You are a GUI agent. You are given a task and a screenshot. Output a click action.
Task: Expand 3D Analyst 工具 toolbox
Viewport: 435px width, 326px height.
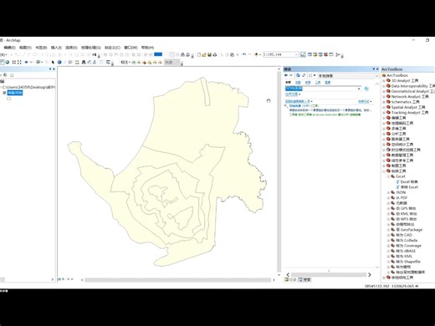click(384, 80)
